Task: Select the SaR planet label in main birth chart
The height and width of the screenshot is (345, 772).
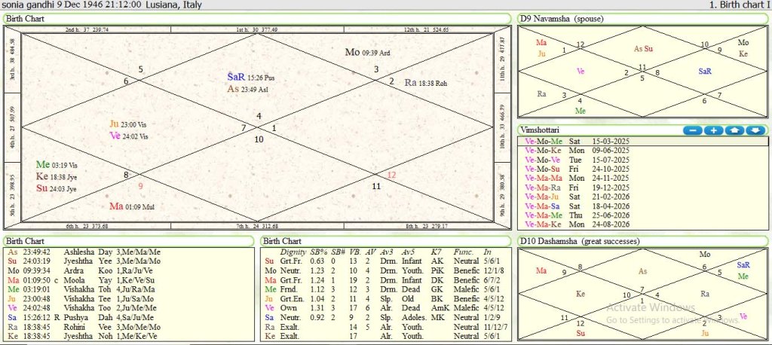Action: [236, 77]
